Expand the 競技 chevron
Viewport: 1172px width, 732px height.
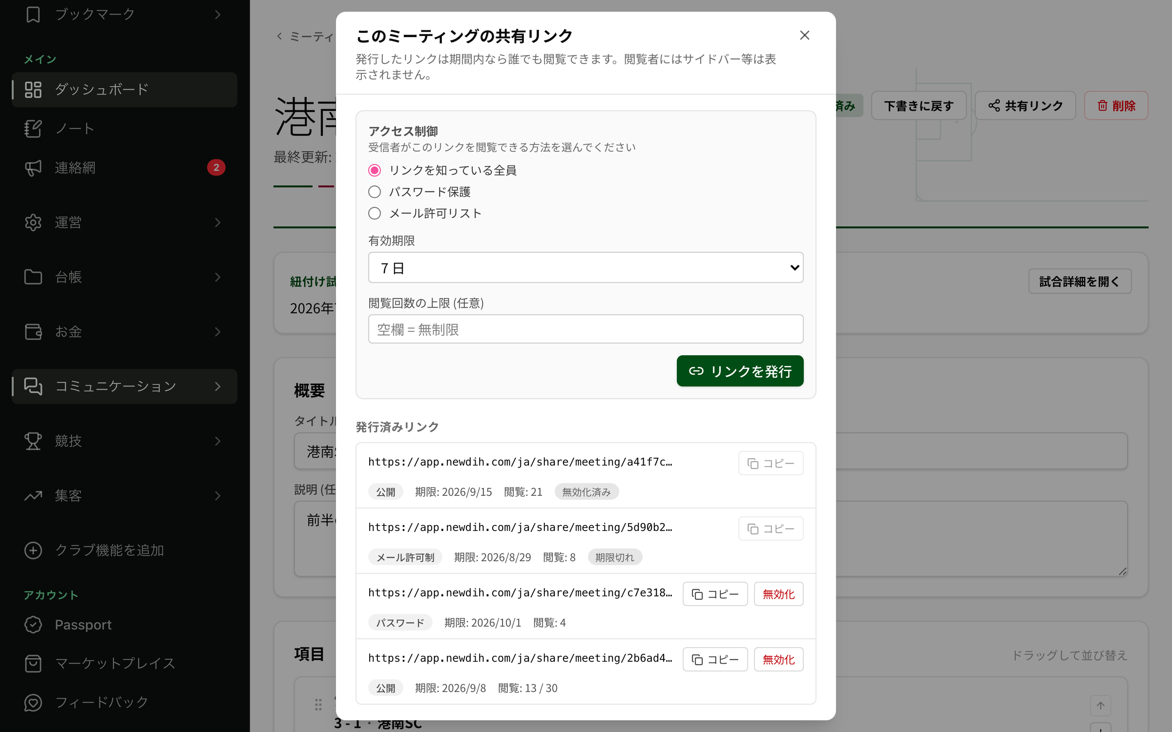[218, 441]
